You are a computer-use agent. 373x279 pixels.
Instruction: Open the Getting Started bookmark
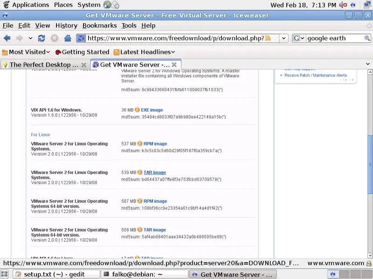pos(82,52)
